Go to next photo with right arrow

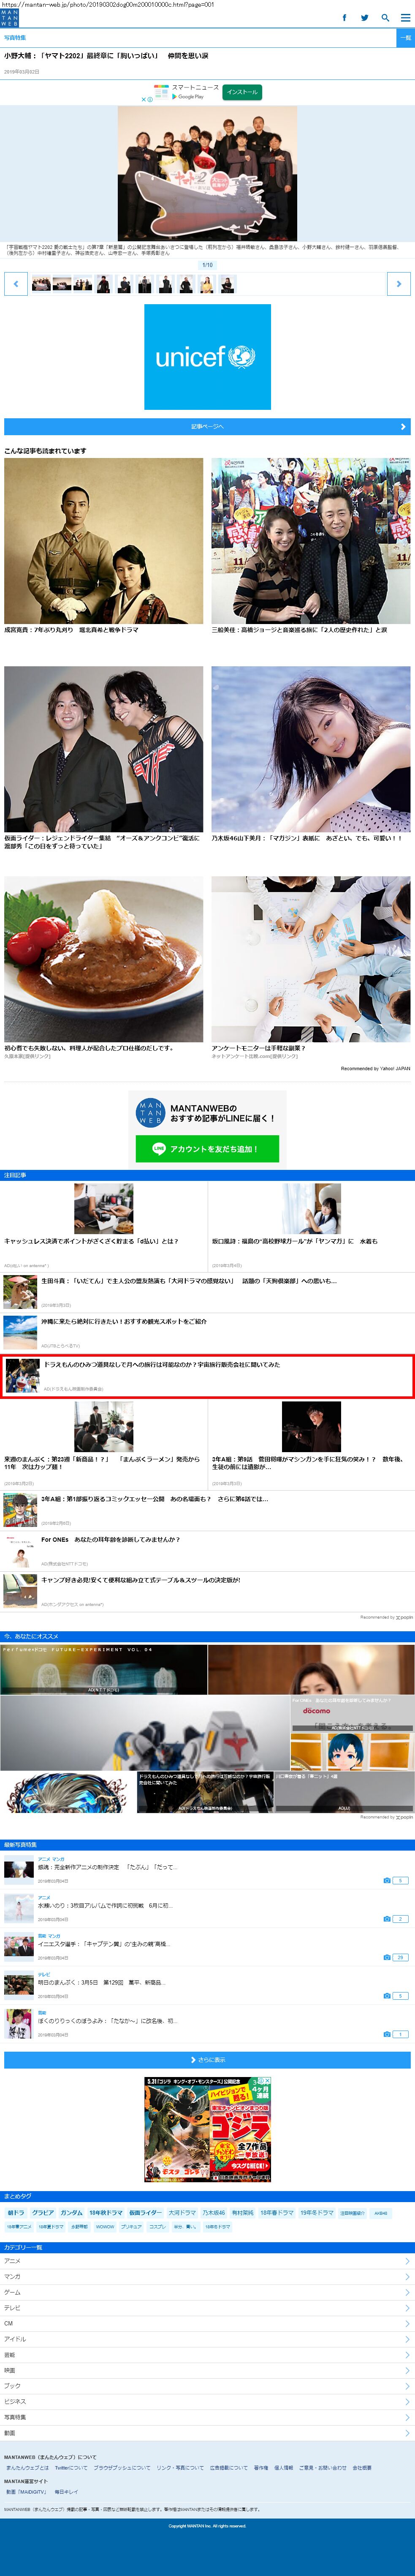tap(398, 284)
